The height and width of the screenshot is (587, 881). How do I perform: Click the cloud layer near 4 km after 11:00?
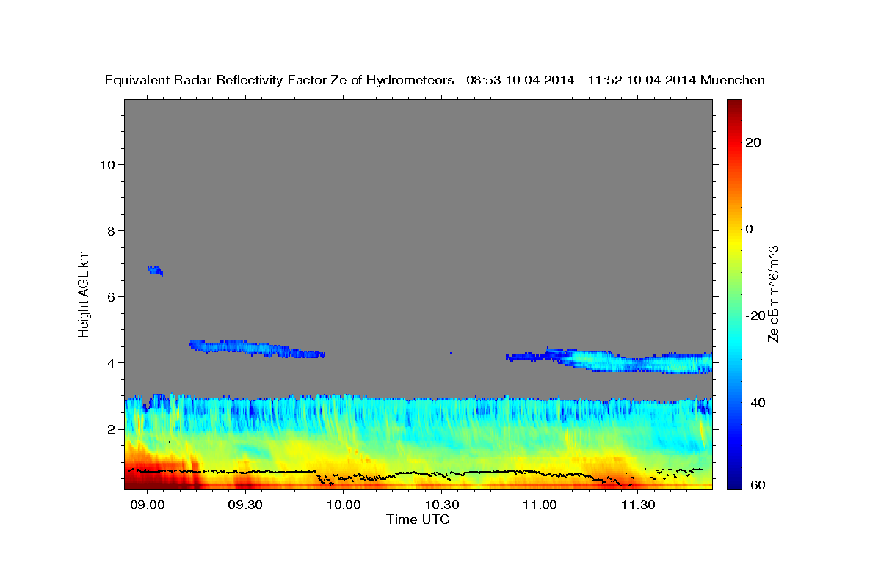click(x=630, y=361)
